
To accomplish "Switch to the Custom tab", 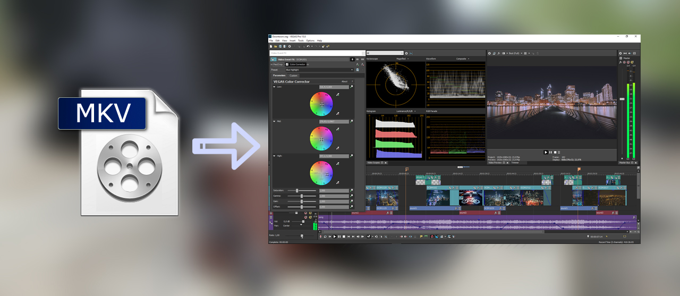I will tap(293, 75).
